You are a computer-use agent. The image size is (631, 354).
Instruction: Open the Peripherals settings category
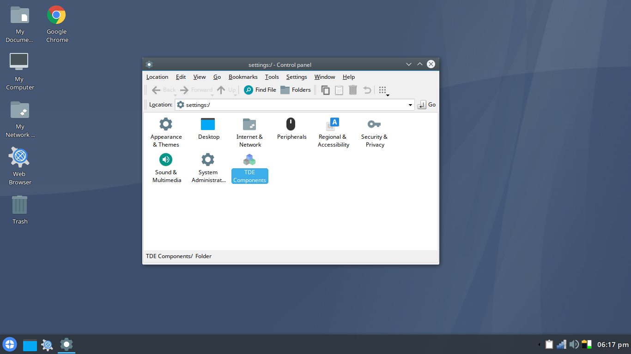click(x=291, y=129)
